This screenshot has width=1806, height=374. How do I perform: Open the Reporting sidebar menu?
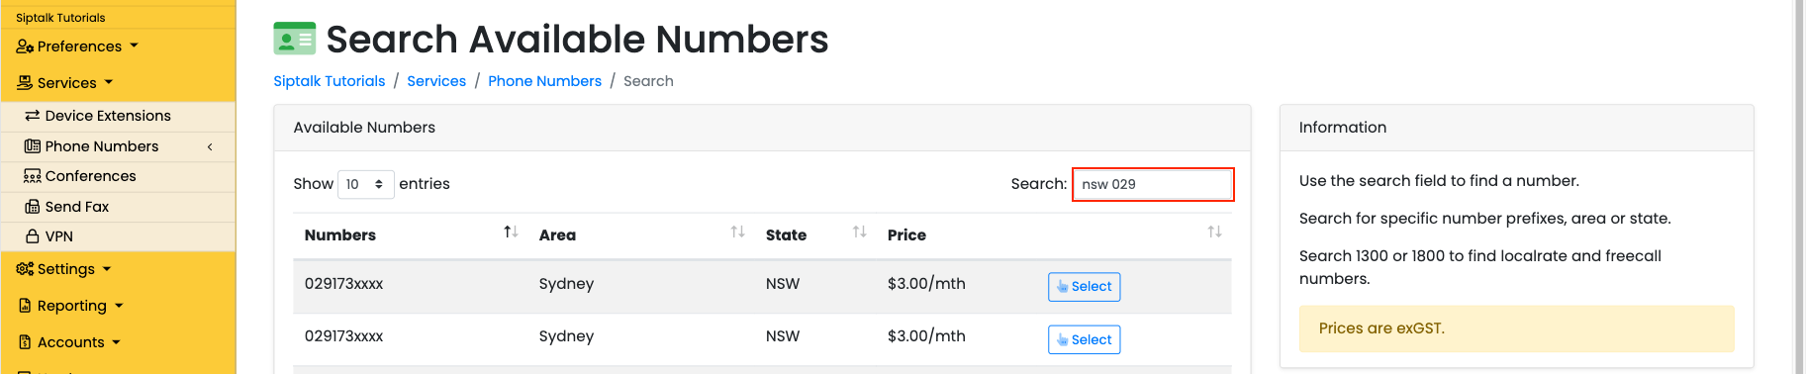click(x=69, y=306)
